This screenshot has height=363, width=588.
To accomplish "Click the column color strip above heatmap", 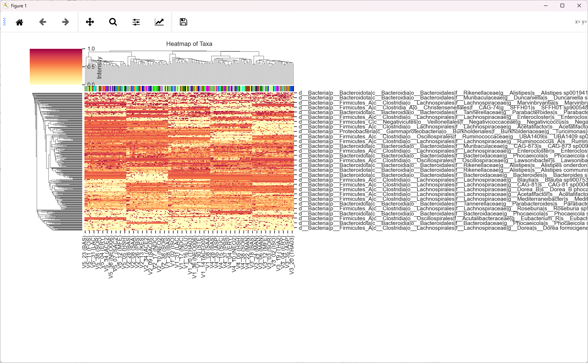I will 189,88.
